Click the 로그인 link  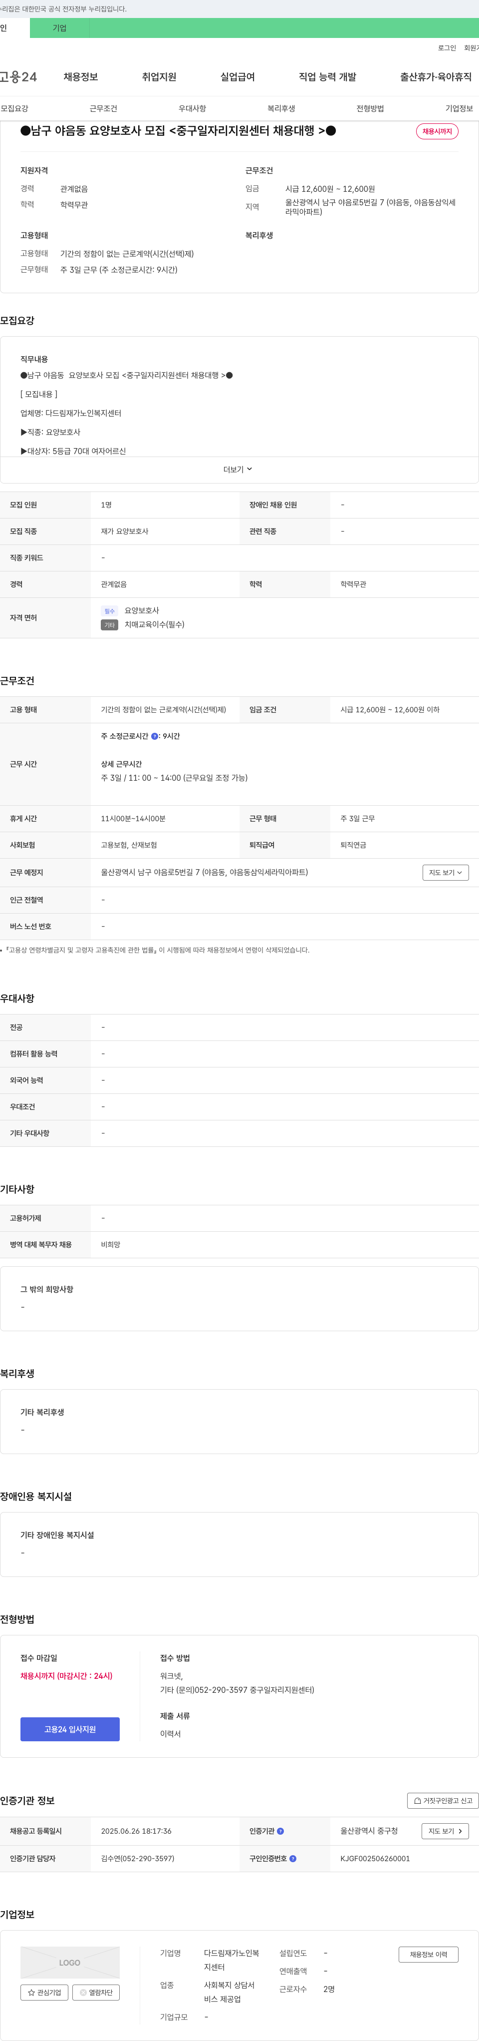pos(447,48)
